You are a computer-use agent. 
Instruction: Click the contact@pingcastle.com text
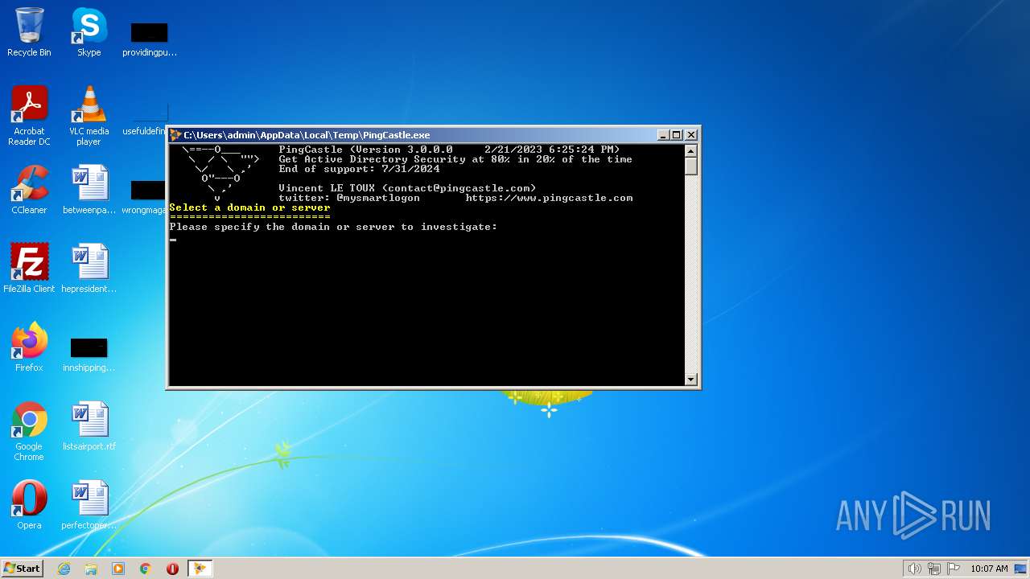coord(459,188)
